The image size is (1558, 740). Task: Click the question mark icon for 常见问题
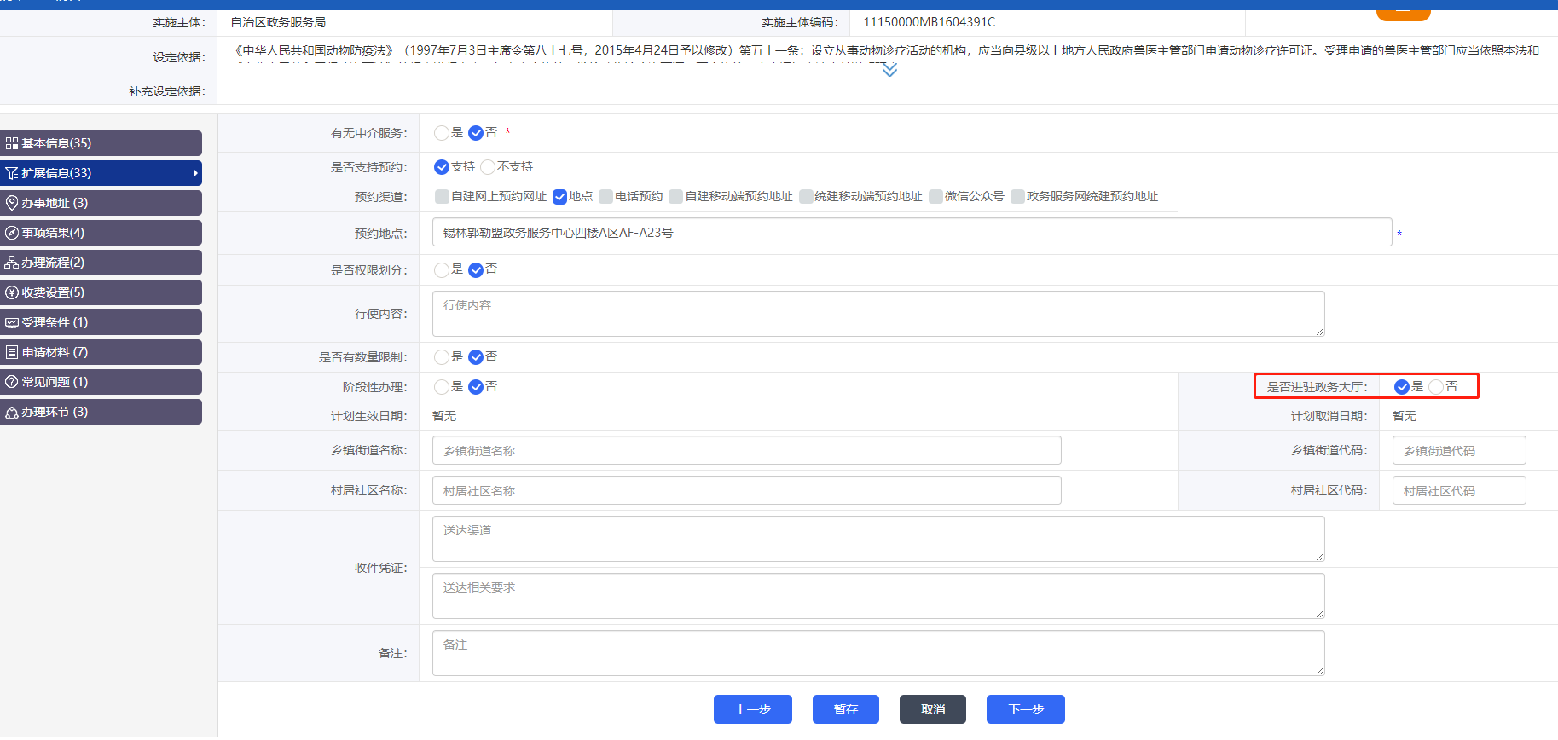[x=12, y=382]
